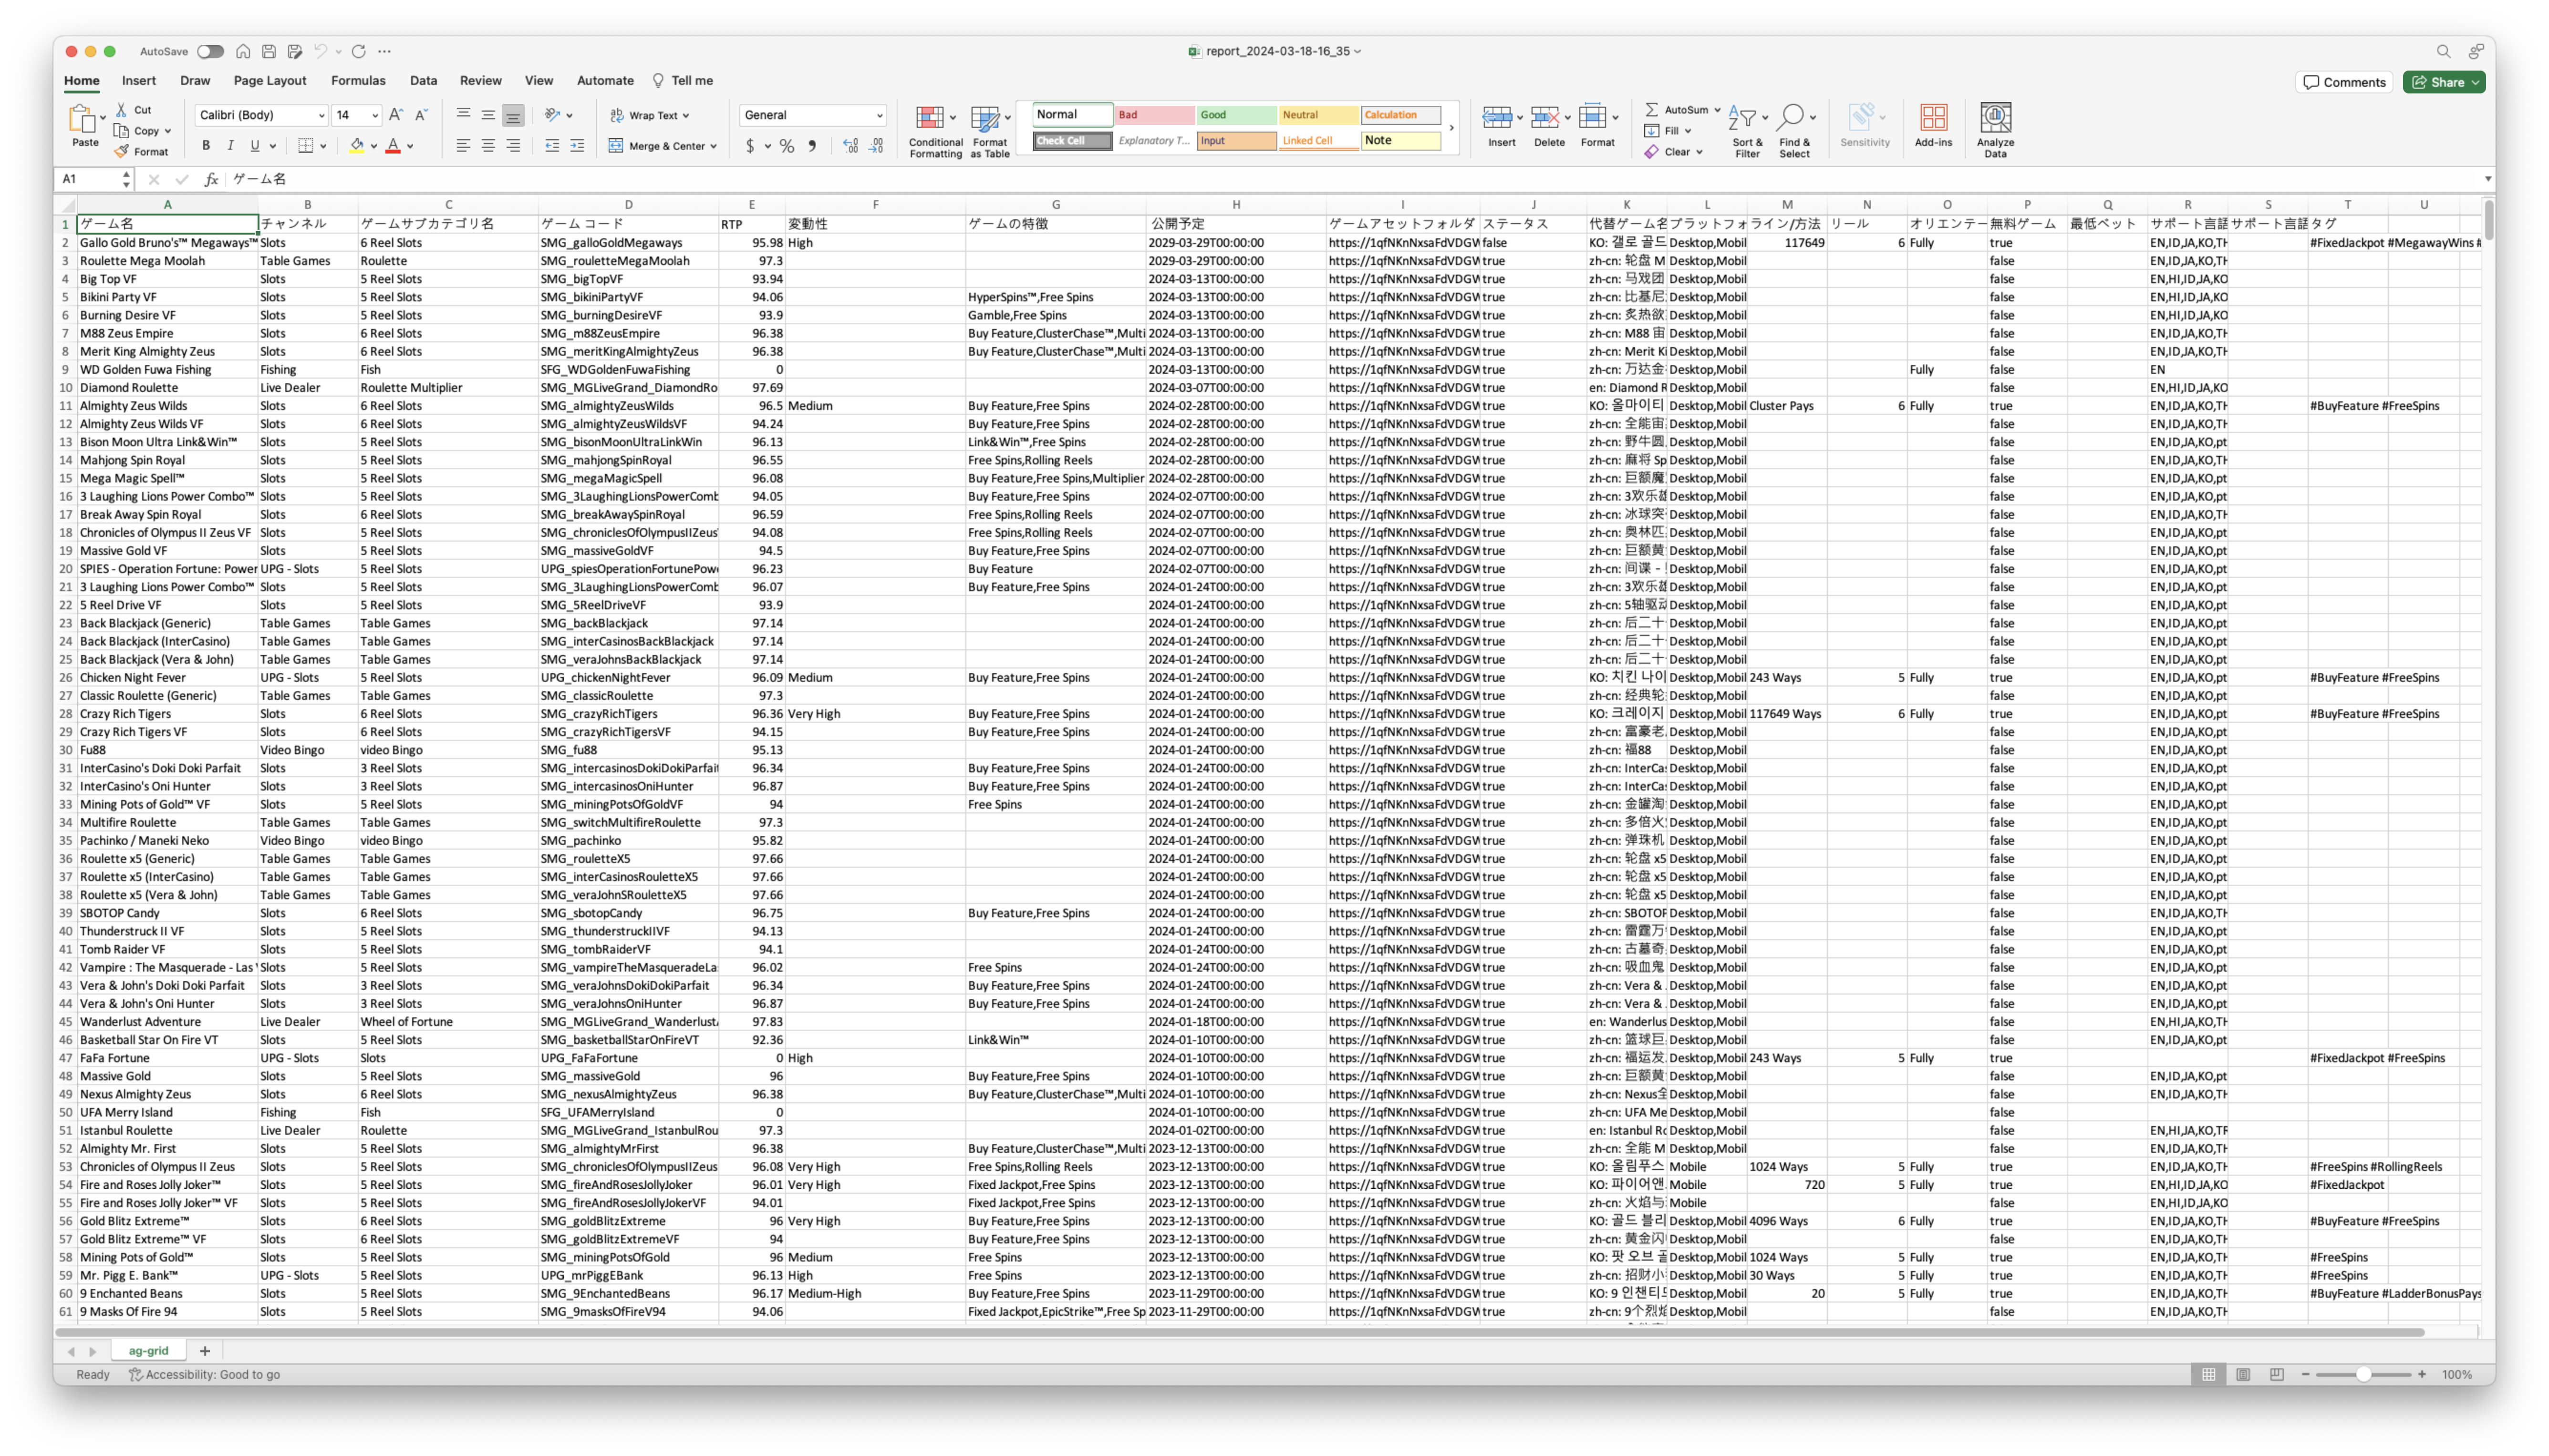Click the Increase Indent icon
Screen dimensions: 2549x1456
click(577, 146)
